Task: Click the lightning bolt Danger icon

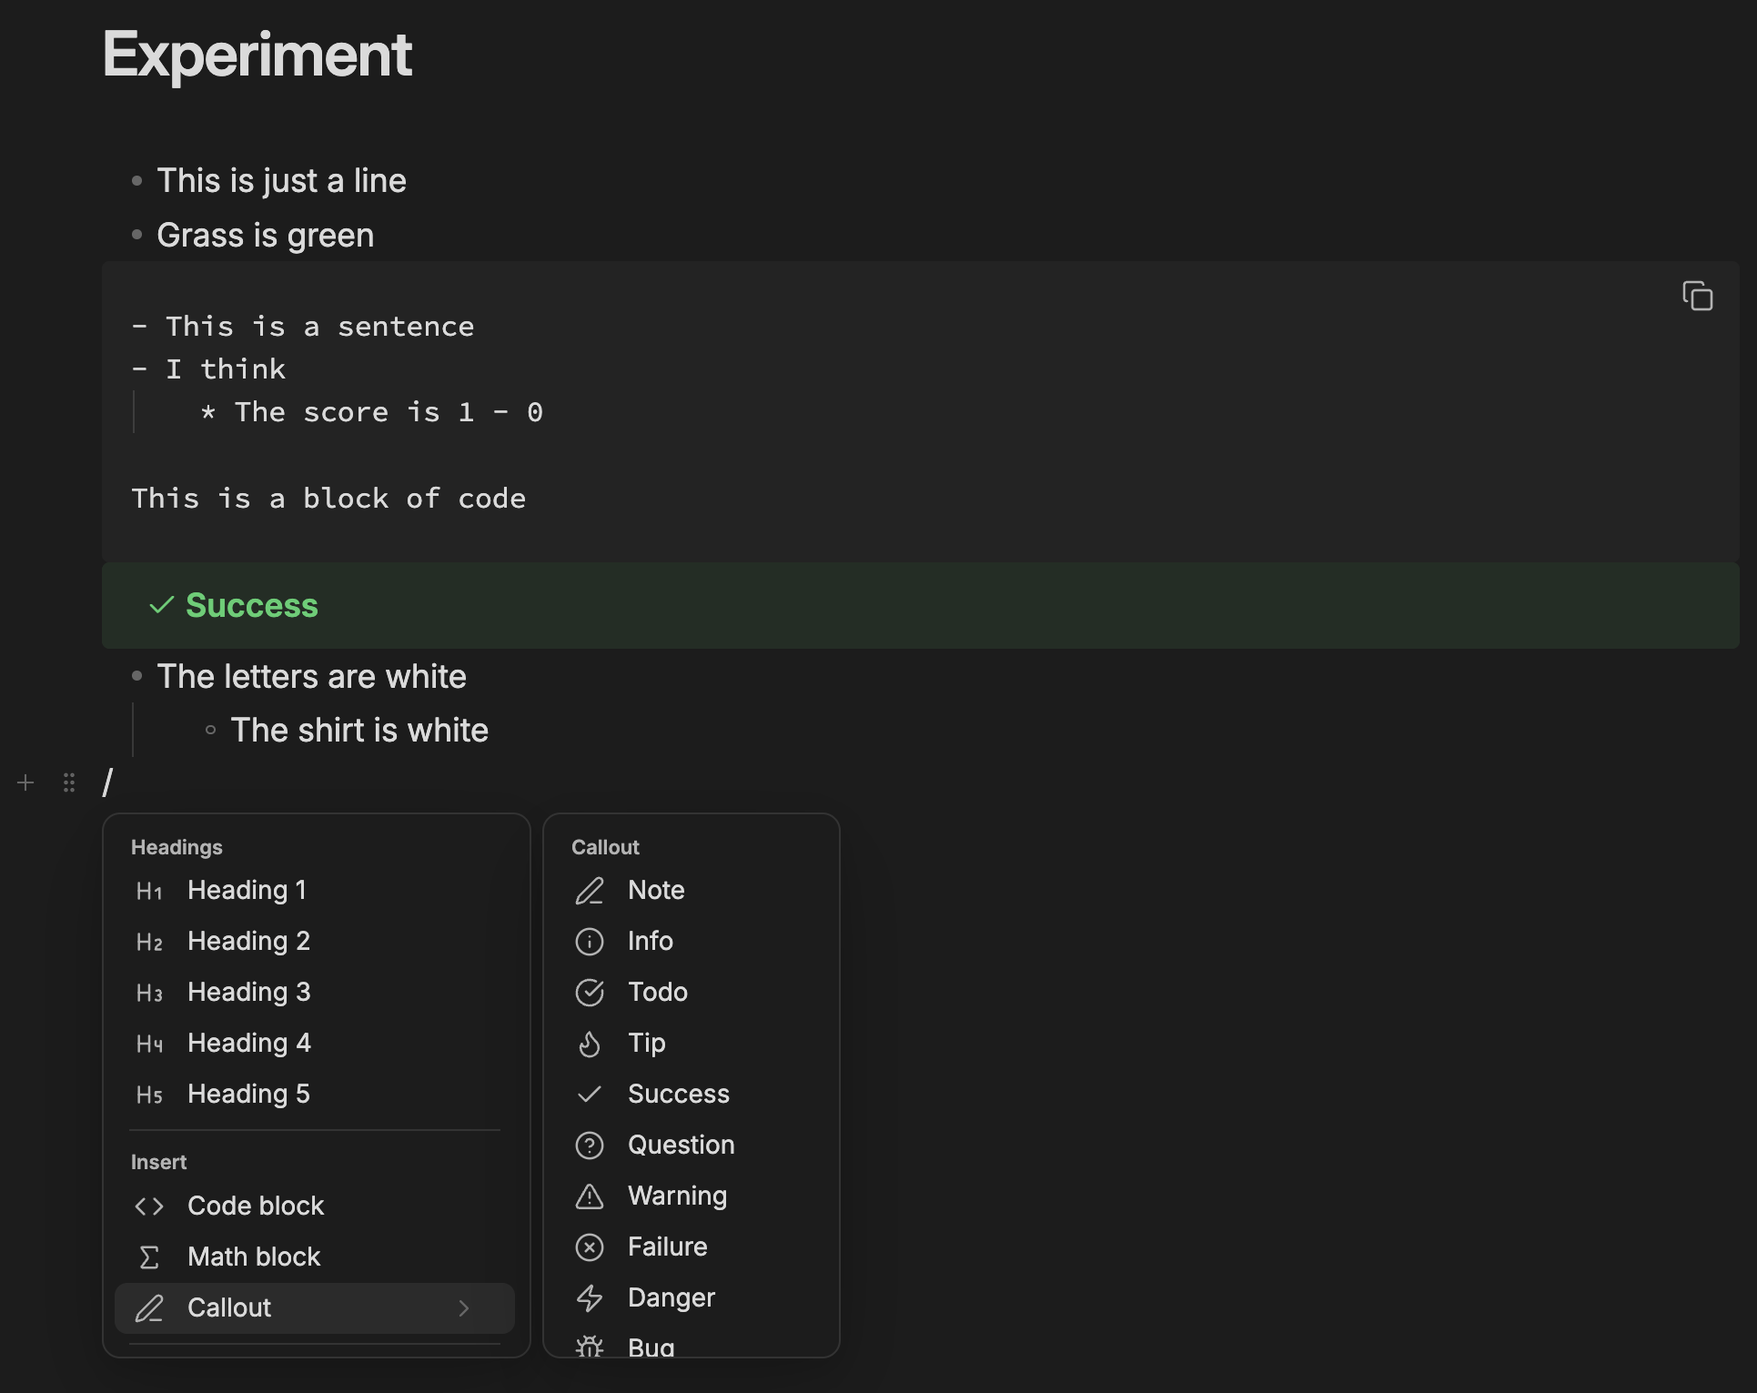Action: point(590,1298)
